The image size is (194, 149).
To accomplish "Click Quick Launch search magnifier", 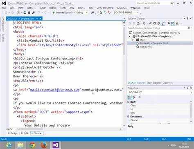I will 172,3.
